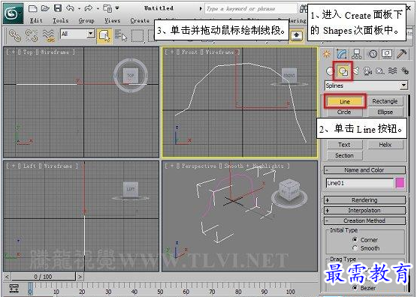Screen dimensions: 417x297
Task: Open the Group menu
Action: (86, 20)
